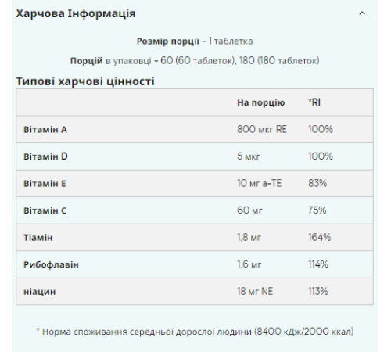This screenshot has height=352, width=391.
Task: Click the Харчова Інформація heading
Action: pos(76,13)
